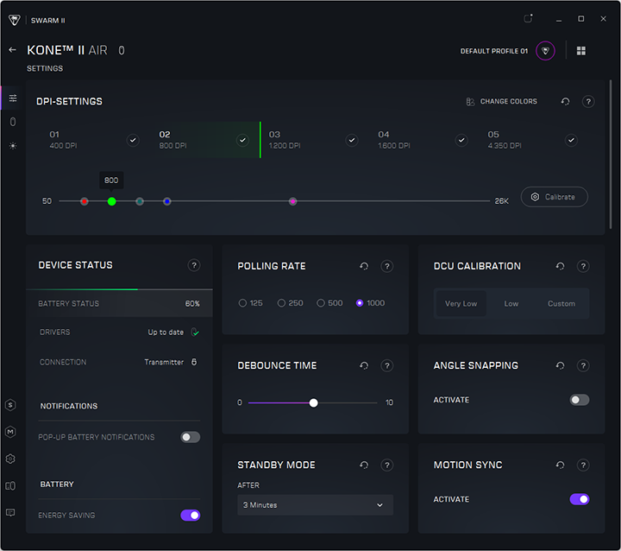Open the profile grid view icon
621x551 pixels.
[580, 51]
